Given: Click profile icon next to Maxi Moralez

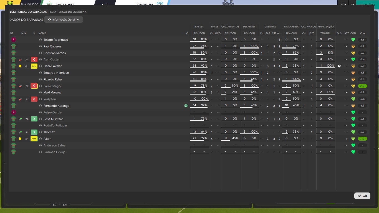Looking at the screenshot, I should point(41,92).
